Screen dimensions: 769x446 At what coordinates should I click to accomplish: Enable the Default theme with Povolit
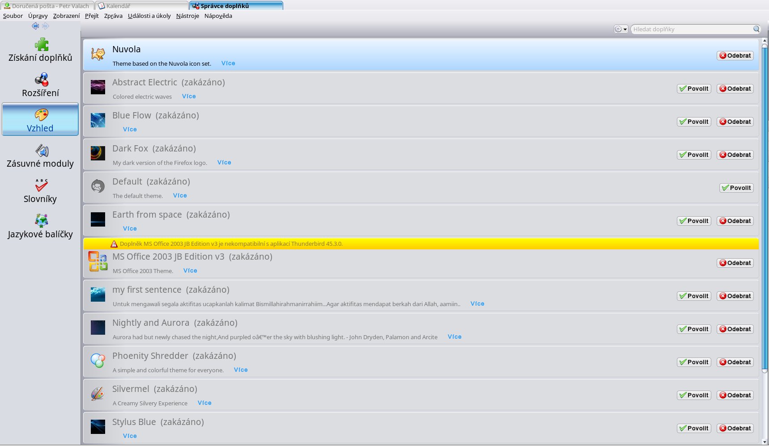(x=736, y=188)
